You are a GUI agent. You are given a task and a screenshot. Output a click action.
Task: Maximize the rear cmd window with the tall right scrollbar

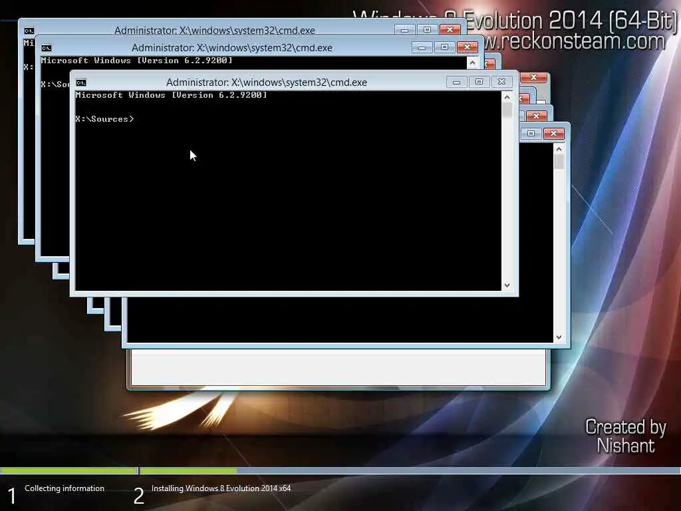click(x=531, y=133)
